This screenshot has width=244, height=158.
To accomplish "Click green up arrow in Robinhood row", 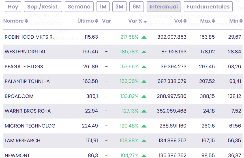I will tap(144, 37).
